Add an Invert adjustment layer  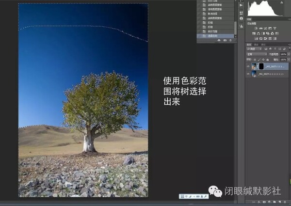point(256,39)
